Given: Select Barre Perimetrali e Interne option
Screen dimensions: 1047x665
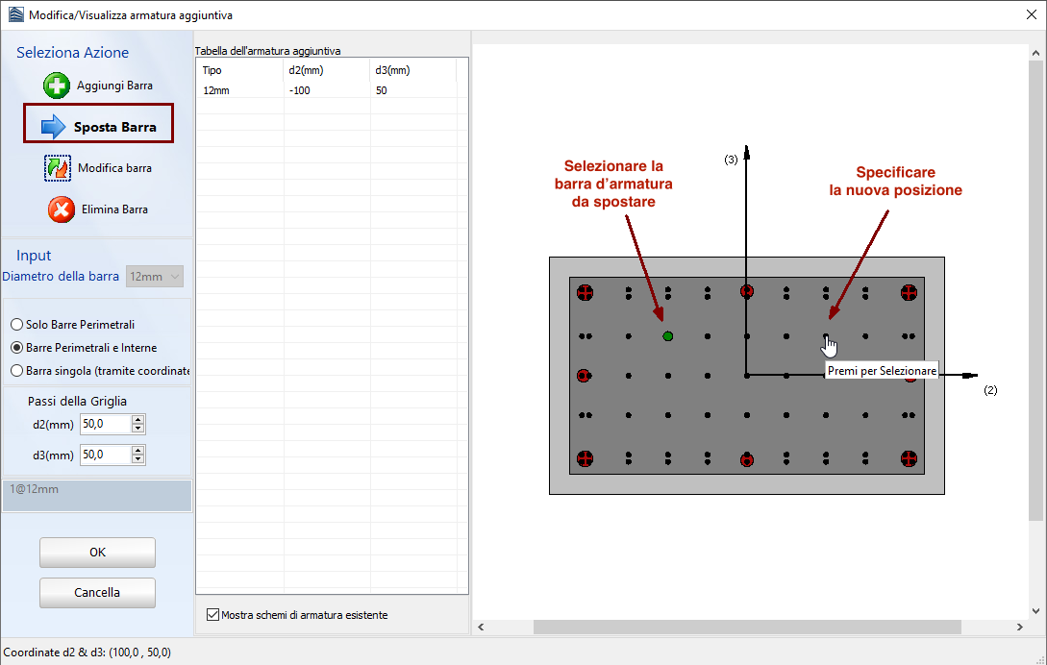Looking at the screenshot, I should pyautogui.click(x=16, y=348).
